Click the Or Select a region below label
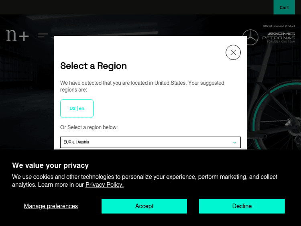This screenshot has height=226, width=301. point(89,127)
